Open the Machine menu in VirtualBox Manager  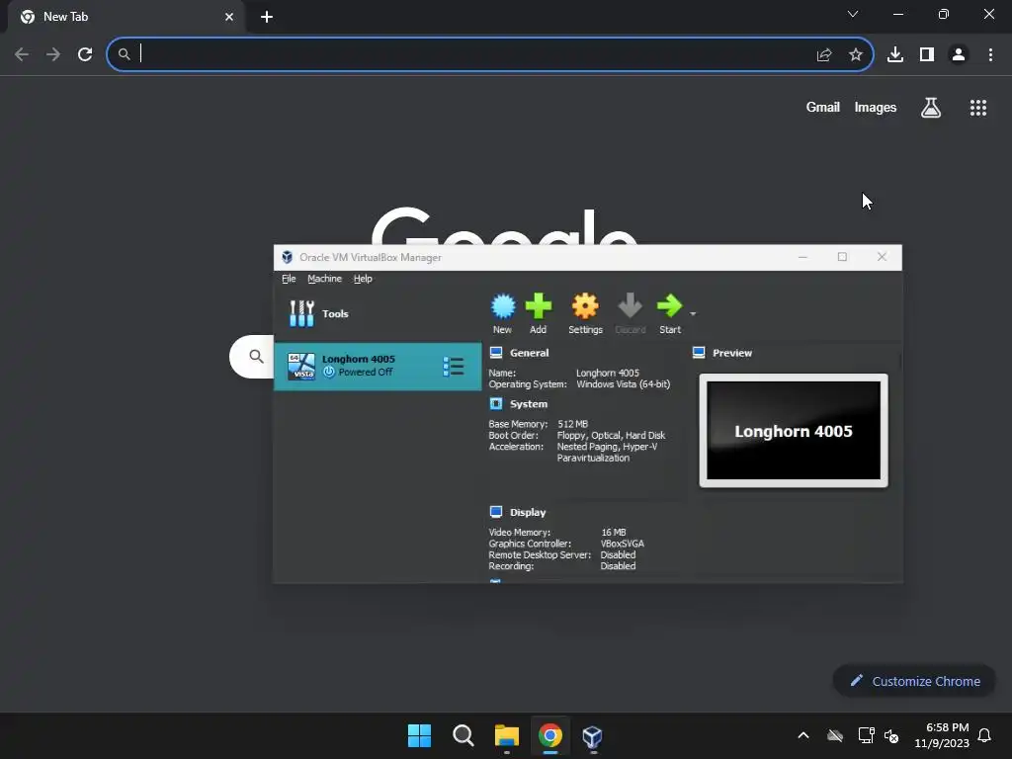[x=324, y=279]
